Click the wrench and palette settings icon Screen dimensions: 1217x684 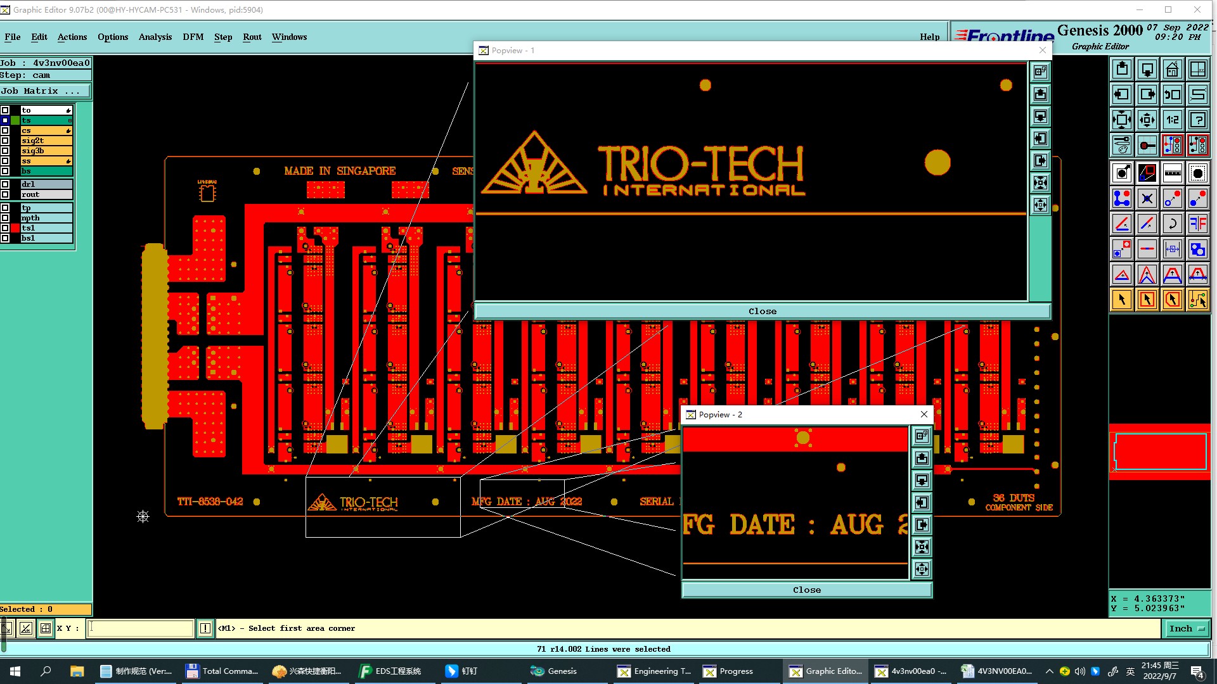coord(1122,145)
